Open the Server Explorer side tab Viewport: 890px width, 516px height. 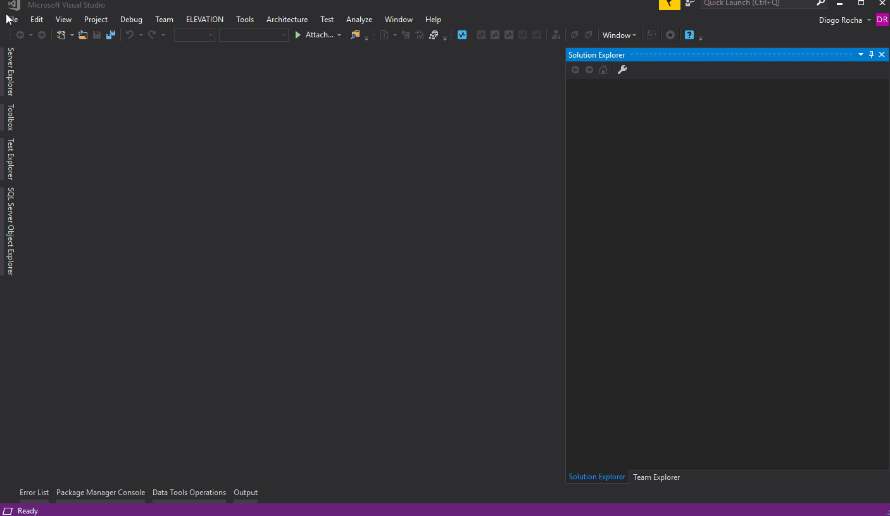[x=10, y=72]
